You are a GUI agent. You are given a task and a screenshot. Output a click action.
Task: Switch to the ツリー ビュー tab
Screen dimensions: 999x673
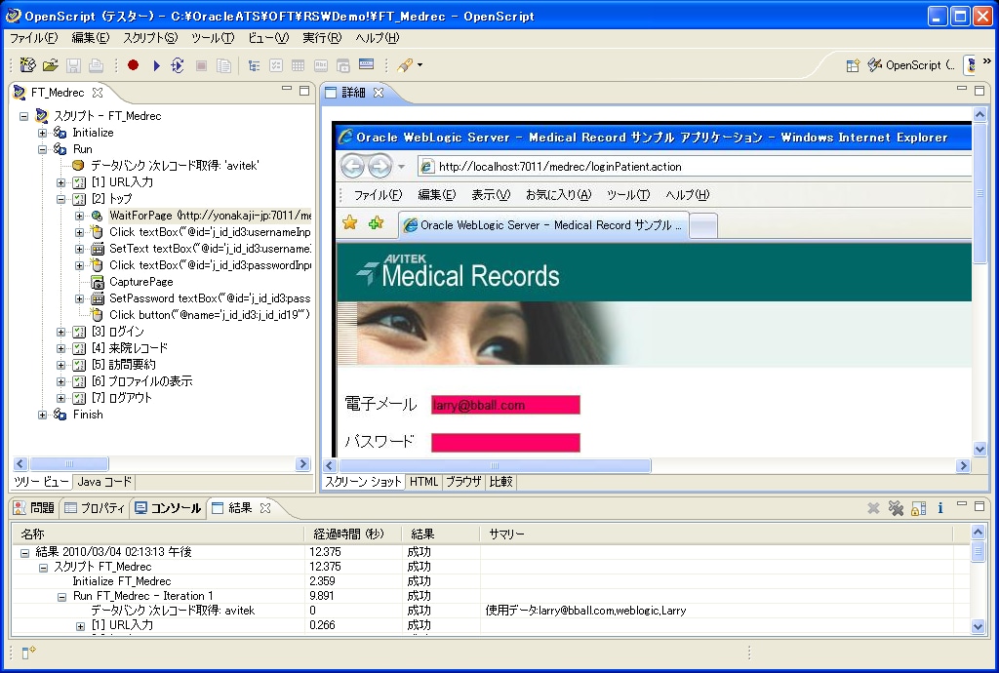tap(41, 482)
